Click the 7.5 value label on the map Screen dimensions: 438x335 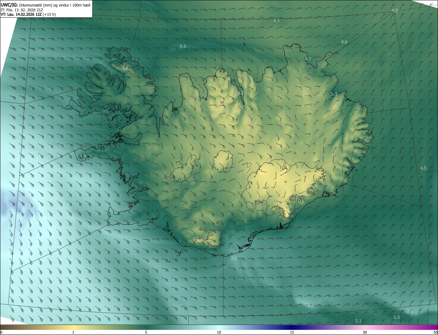(x=409, y=311)
